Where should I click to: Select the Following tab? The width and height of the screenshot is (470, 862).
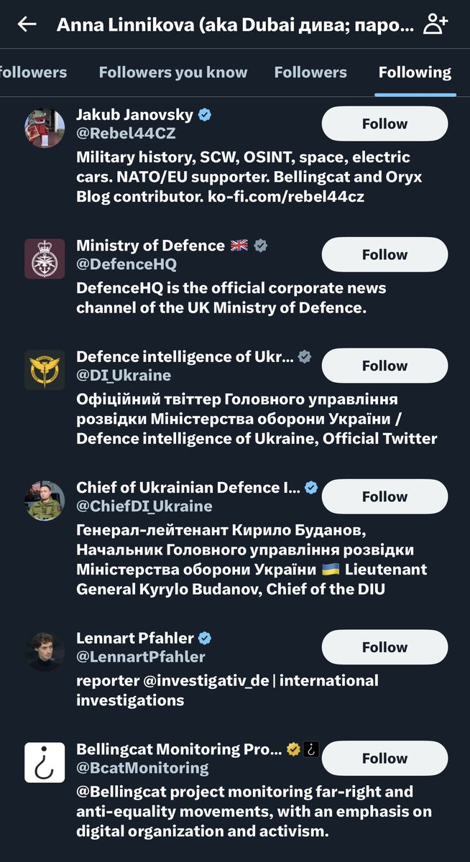click(415, 73)
